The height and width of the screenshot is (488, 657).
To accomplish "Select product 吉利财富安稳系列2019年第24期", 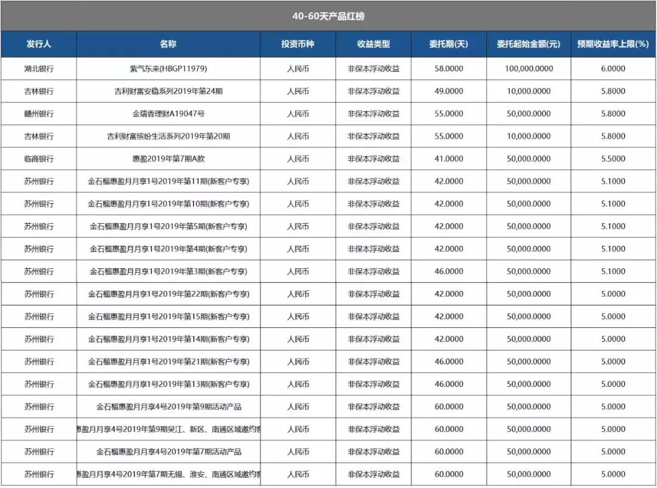I will pyautogui.click(x=169, y=91).
